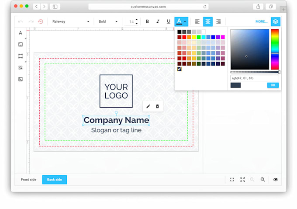This screenshot has width=297, height=209.
Task: Switch to the Back side tab
Action: (55, 179)
